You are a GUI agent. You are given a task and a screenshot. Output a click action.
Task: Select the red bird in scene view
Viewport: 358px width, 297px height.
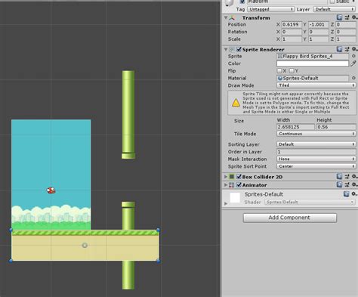[x=51, y=190]
